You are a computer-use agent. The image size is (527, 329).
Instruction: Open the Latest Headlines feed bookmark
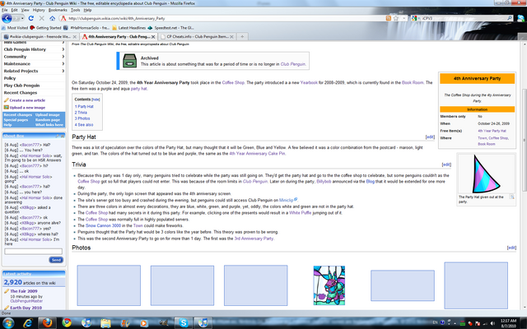pos(129,28)
